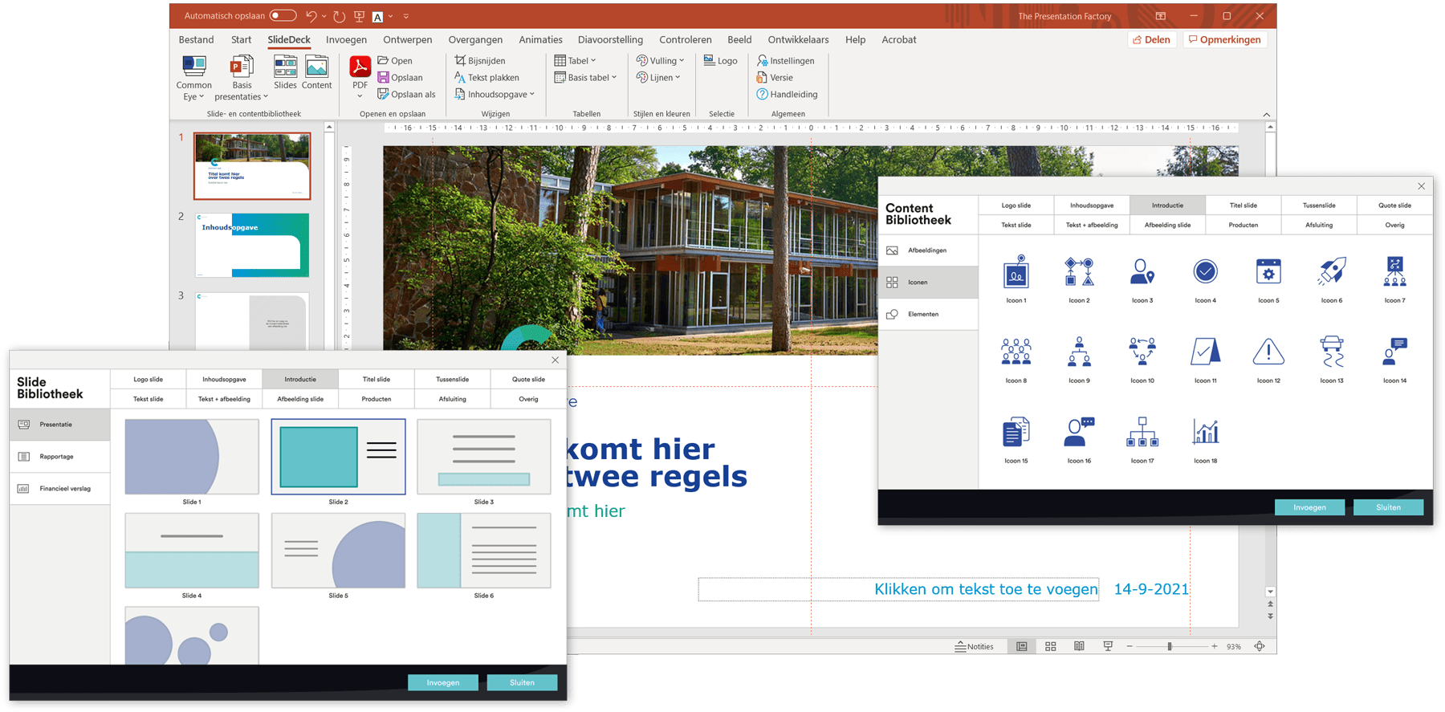1445x712 pixels.
Task: Switch to the Invoegen ribbon tab
Action: (x=346, y=39)
